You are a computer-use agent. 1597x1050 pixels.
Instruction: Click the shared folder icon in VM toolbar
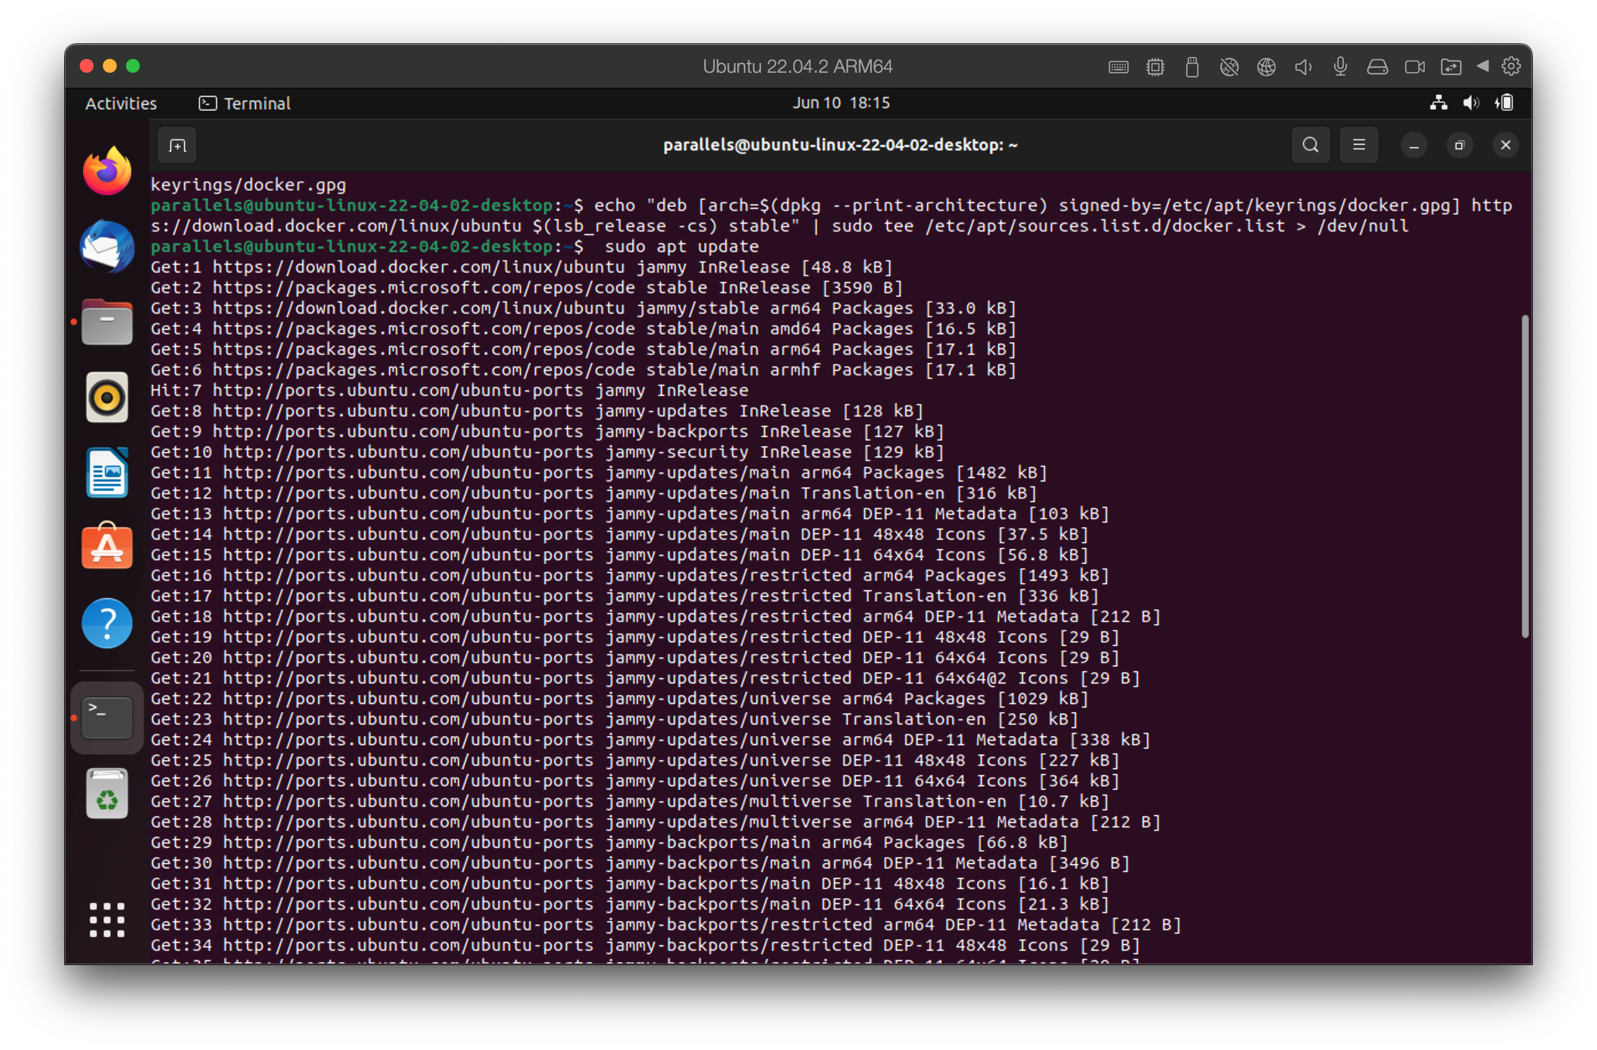(x=1451, y=67)
